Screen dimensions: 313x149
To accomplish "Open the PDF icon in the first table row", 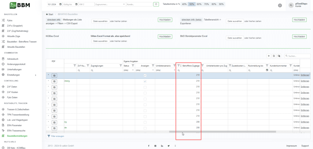I will point(54,75).
